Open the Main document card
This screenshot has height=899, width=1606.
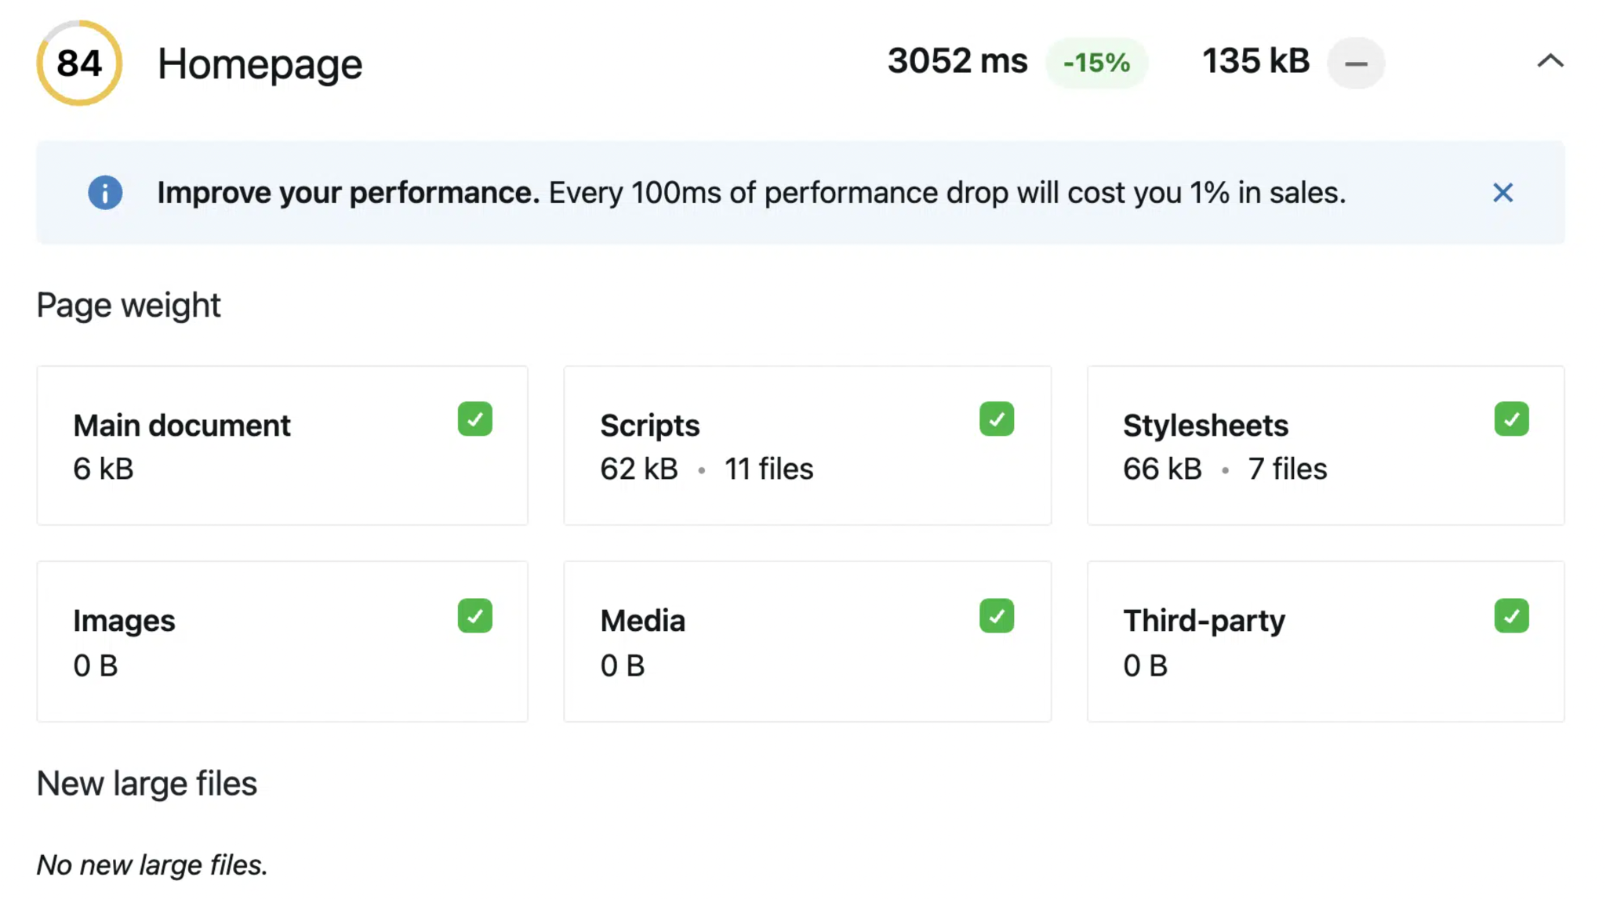tap(282, 446)
